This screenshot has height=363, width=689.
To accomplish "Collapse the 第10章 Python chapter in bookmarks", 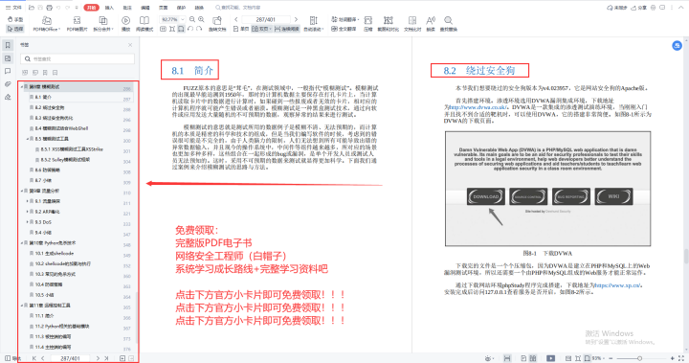I will [x=22, y=243].
